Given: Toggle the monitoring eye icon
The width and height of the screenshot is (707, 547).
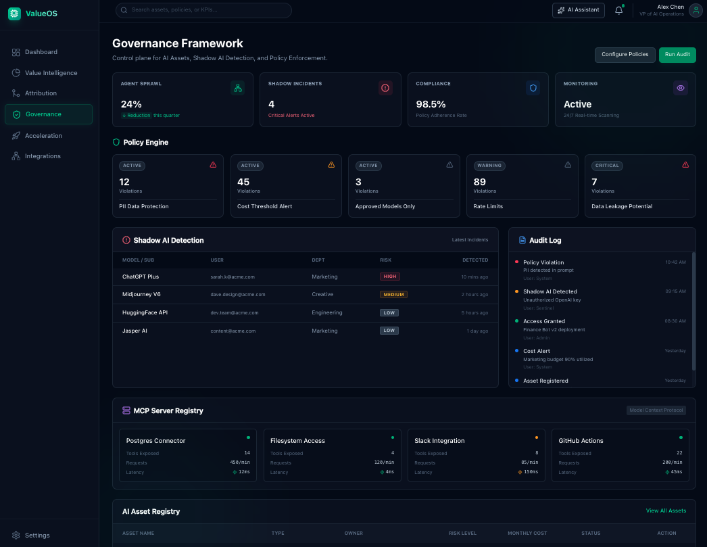Looking at the screenshot, I should [x=680, y=88].
